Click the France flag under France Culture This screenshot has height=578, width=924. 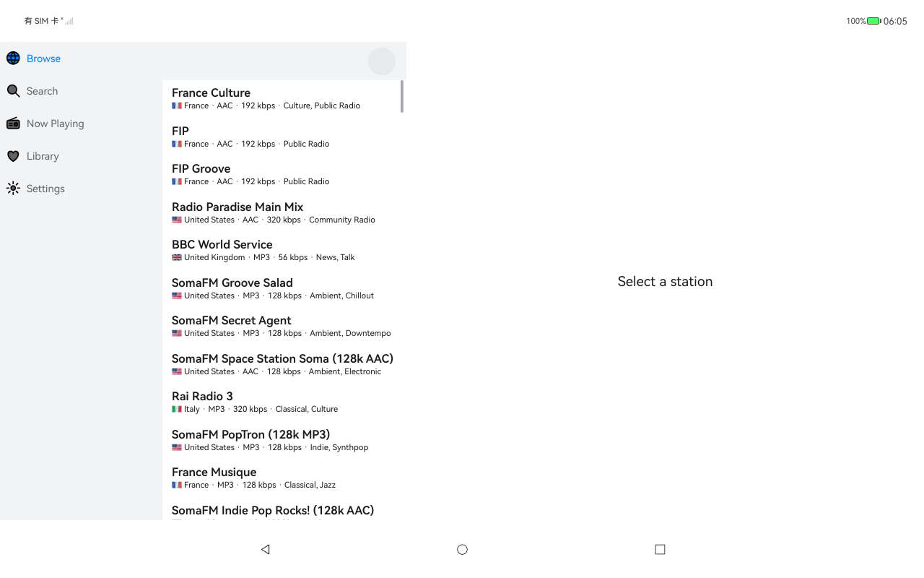pyautogui.click(x=177, y=105)
